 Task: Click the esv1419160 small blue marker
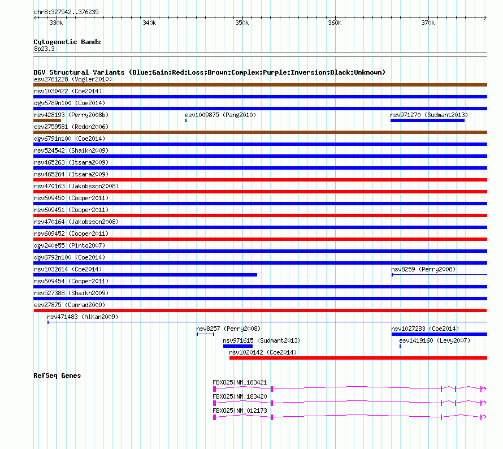[400, 346]
